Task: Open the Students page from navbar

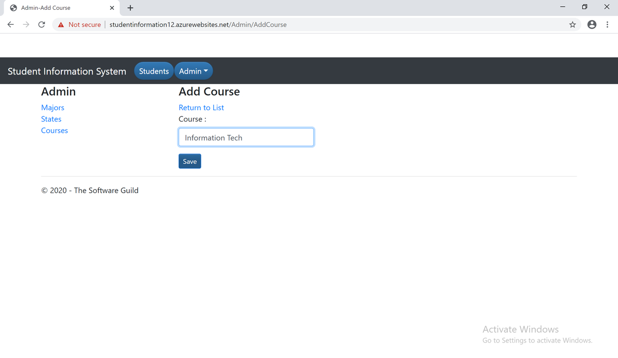Action: 154,71
